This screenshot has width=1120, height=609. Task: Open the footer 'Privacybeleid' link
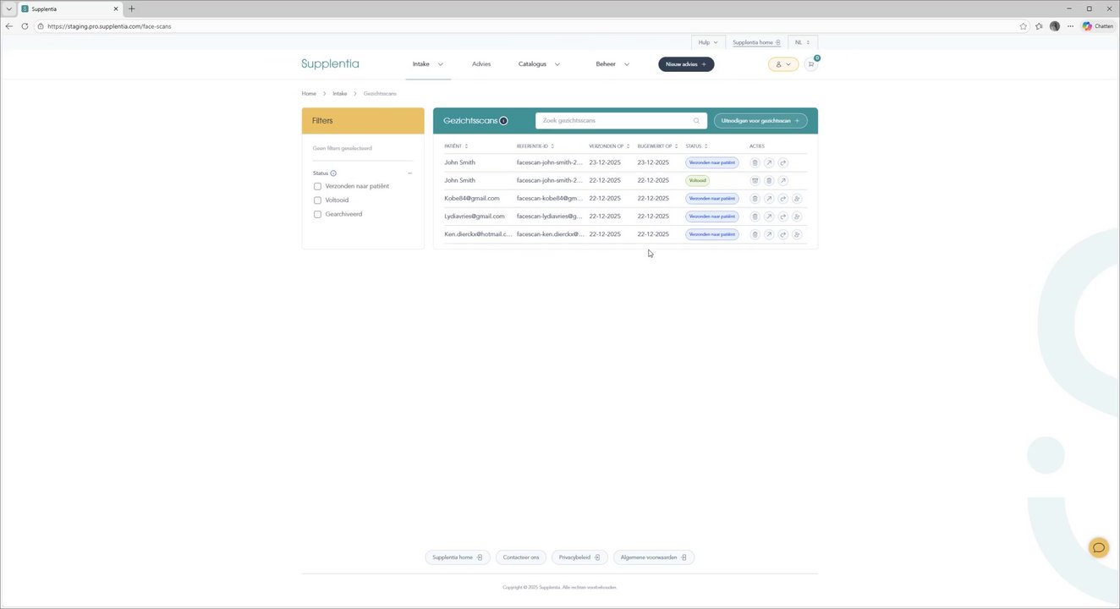579,557
